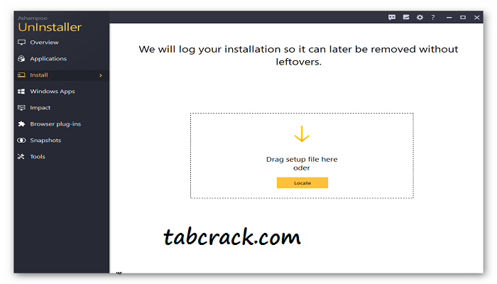Click the Overview monitor icon

21,43
